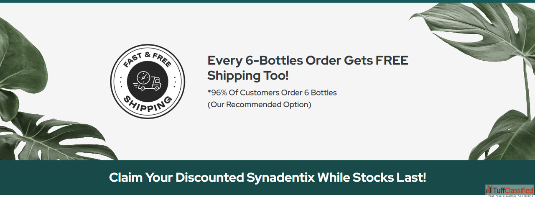
Task: Click the "Shipping Too!" heading line
Action: (x=248, y=76)
